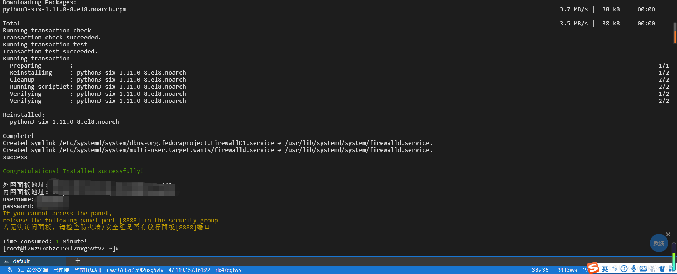Click the 38 Rows status entry
This screenshot has width=677, height=274.
(567, 270)
